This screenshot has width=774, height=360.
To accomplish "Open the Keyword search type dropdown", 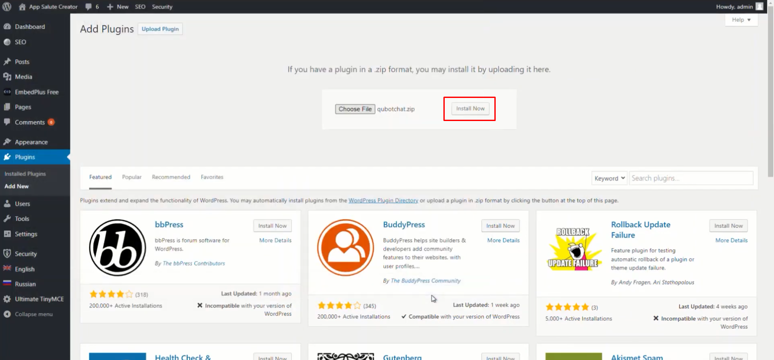I will click(x=609, y=178).
